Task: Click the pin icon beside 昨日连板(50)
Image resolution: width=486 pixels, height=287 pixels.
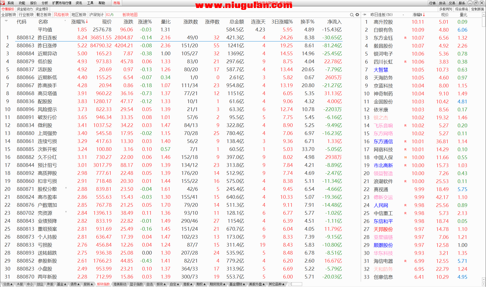Action: point(365,15)
